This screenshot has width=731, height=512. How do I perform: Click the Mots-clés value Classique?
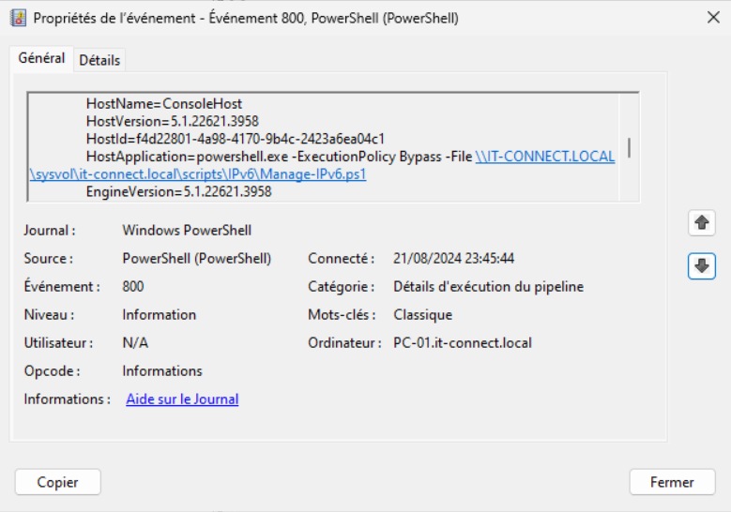tap(422, 315)
